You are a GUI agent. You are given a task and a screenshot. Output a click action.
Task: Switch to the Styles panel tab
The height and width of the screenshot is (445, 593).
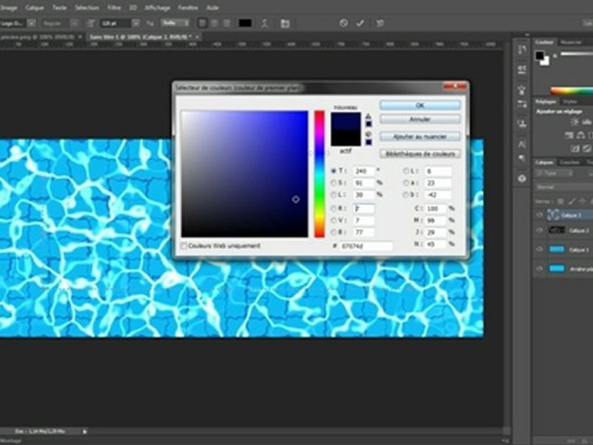(570, 101)
